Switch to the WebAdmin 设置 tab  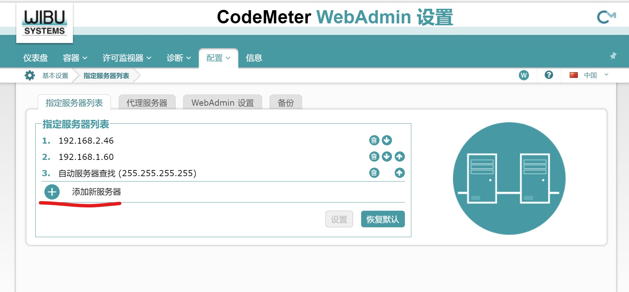[222, 103]
